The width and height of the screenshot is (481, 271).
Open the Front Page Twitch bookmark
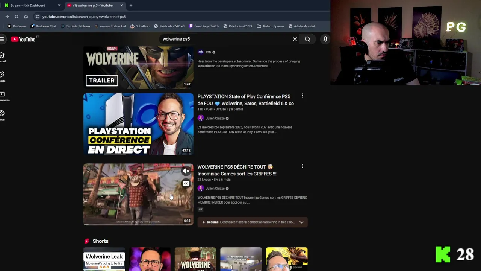204,26
